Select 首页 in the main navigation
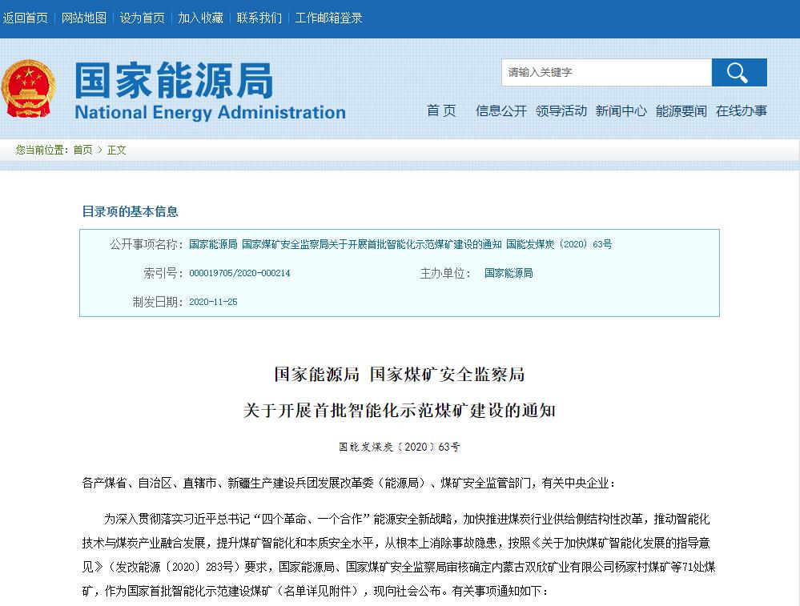Viewport: 800px width, 606px height. [440, 111]
